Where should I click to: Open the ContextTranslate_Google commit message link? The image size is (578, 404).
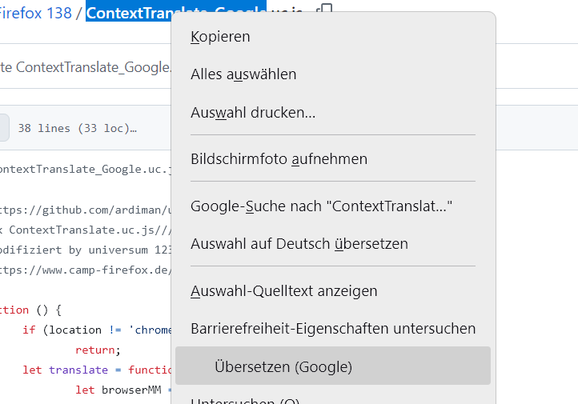coord(92,67)
